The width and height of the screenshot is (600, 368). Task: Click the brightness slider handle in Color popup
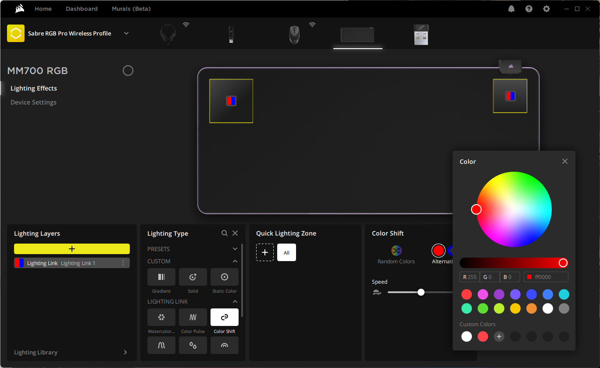pos(563,263)
